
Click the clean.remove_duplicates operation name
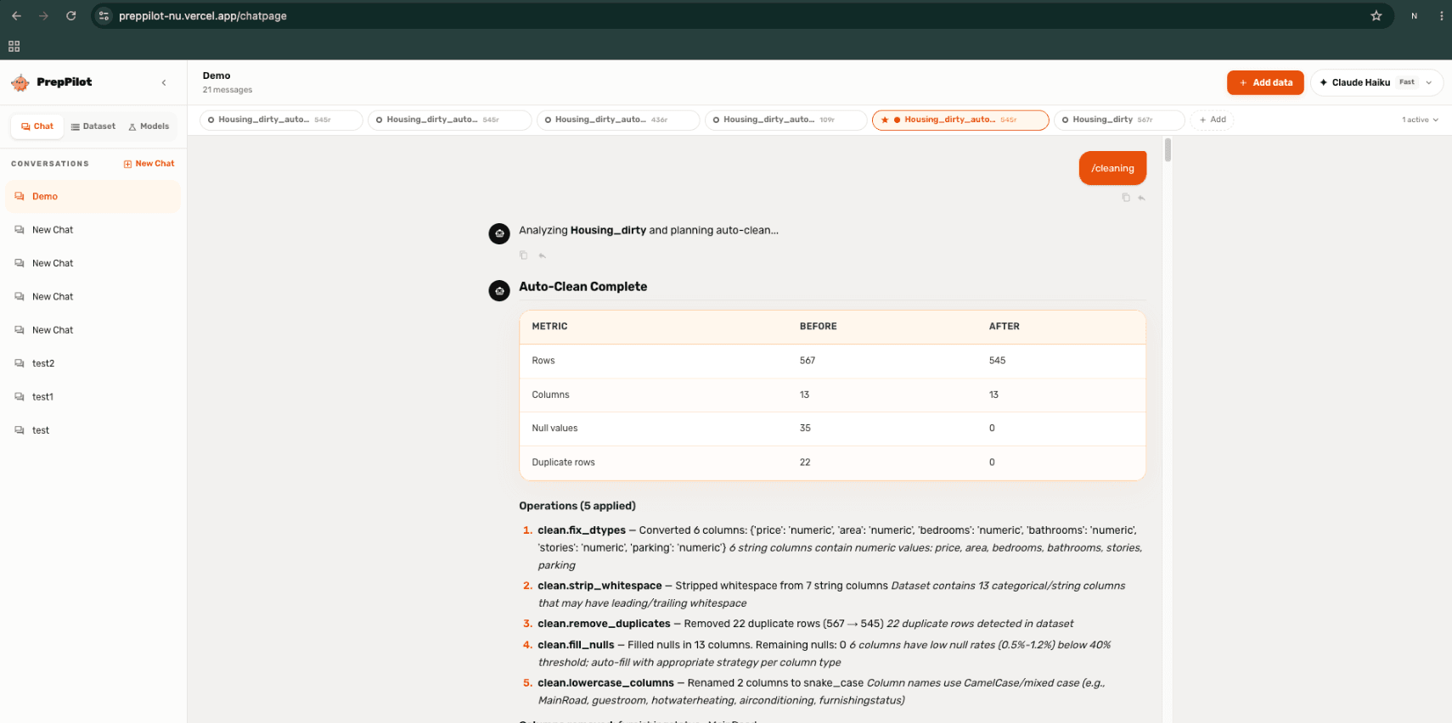[x=604, y=624]
